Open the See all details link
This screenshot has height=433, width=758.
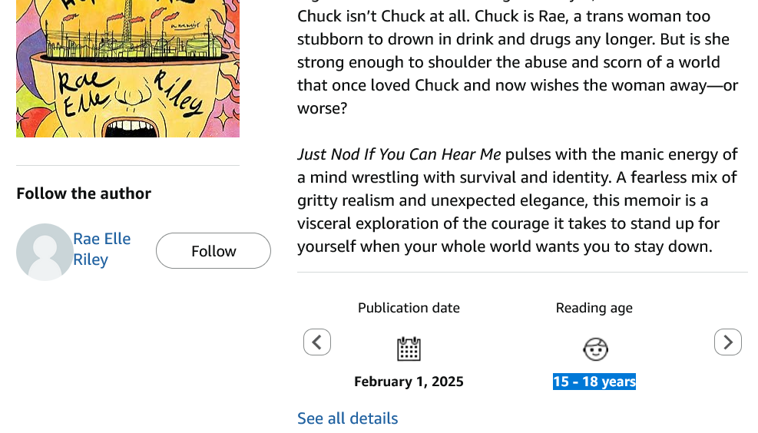pyautogui.click(x=347, y=418)
